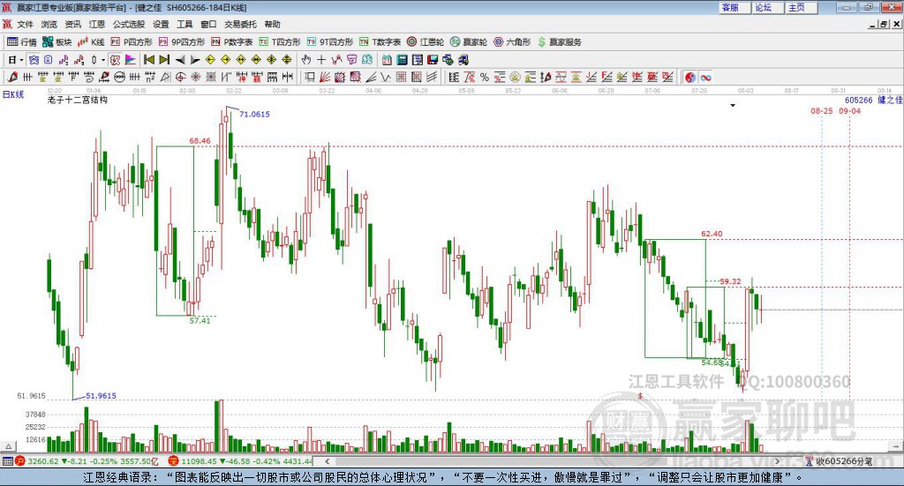Open the 9T四方形 tool
904x486 pixels.
[330, 42]
